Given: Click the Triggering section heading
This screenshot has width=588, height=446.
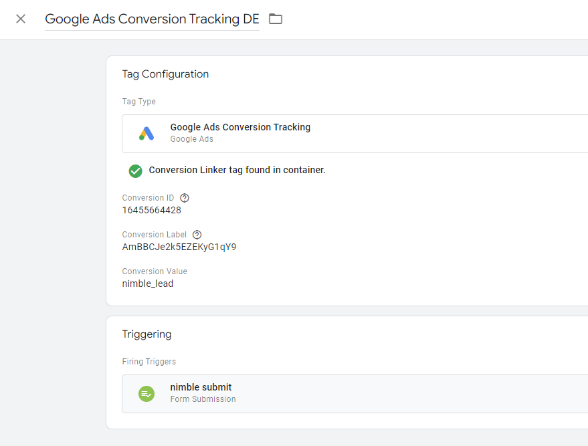Looking at the screenshot, I should click(x=146, y=334).
